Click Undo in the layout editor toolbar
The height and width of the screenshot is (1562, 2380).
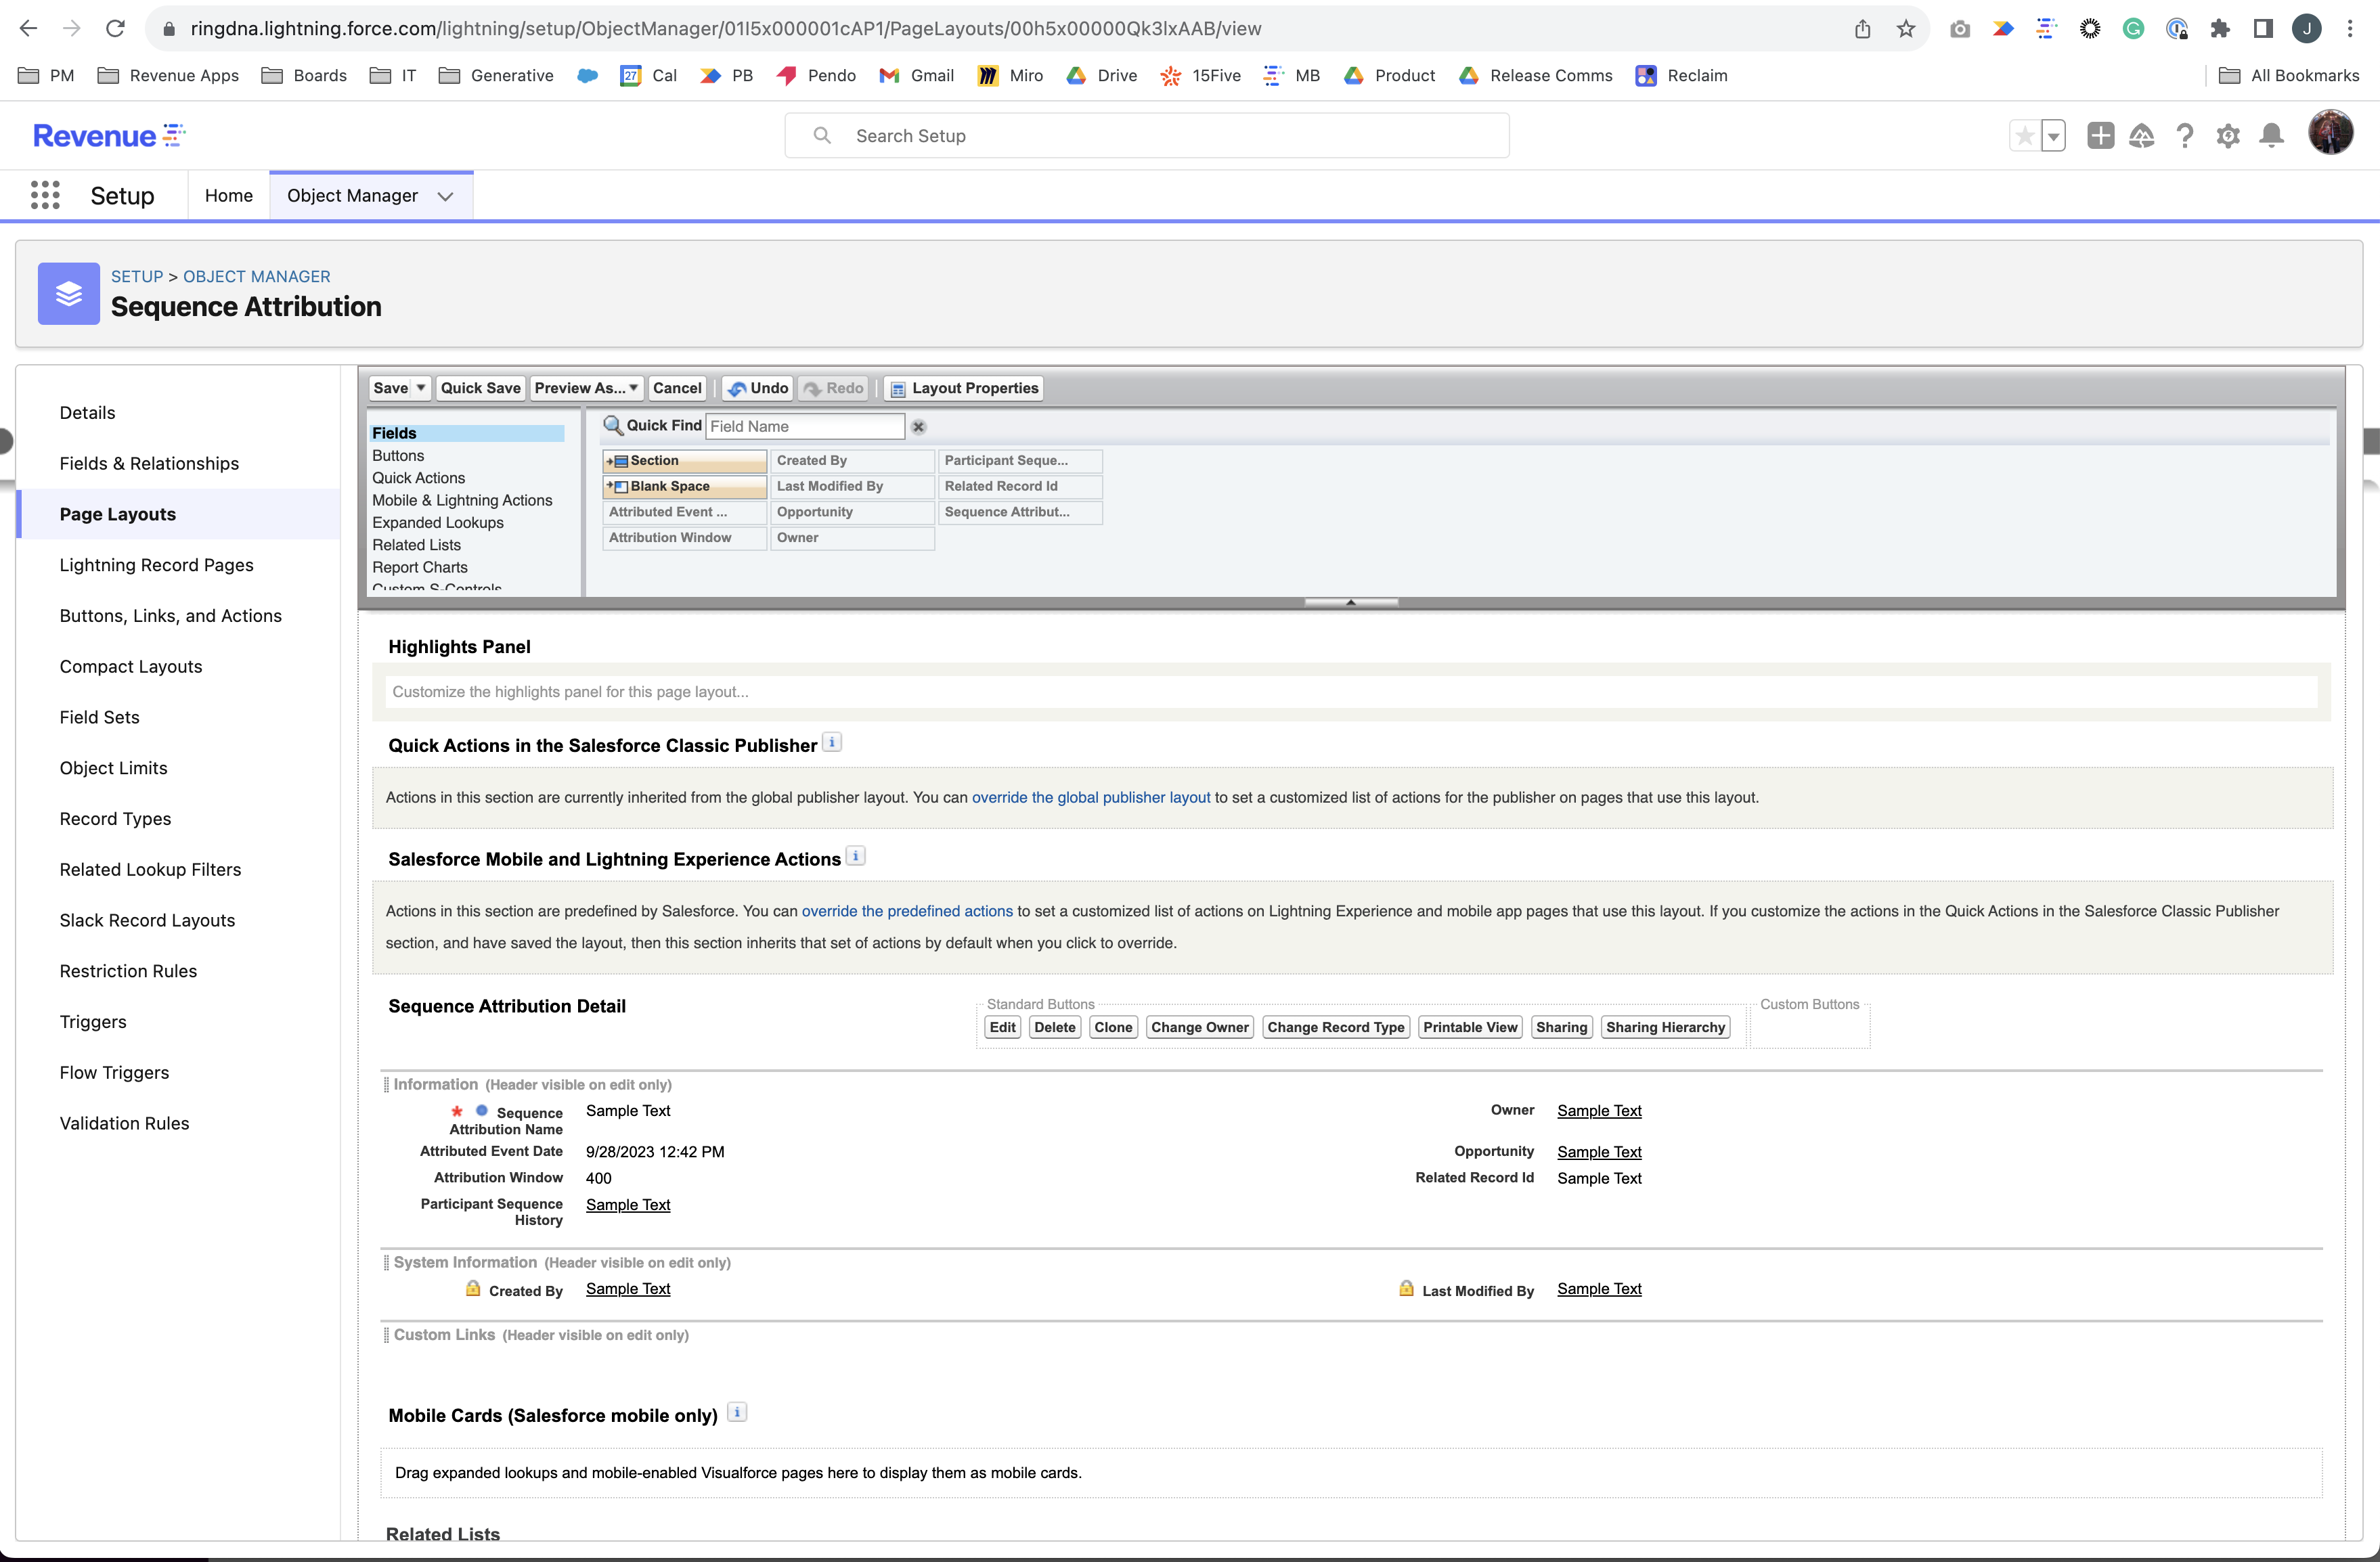click(x=757, y=388)
